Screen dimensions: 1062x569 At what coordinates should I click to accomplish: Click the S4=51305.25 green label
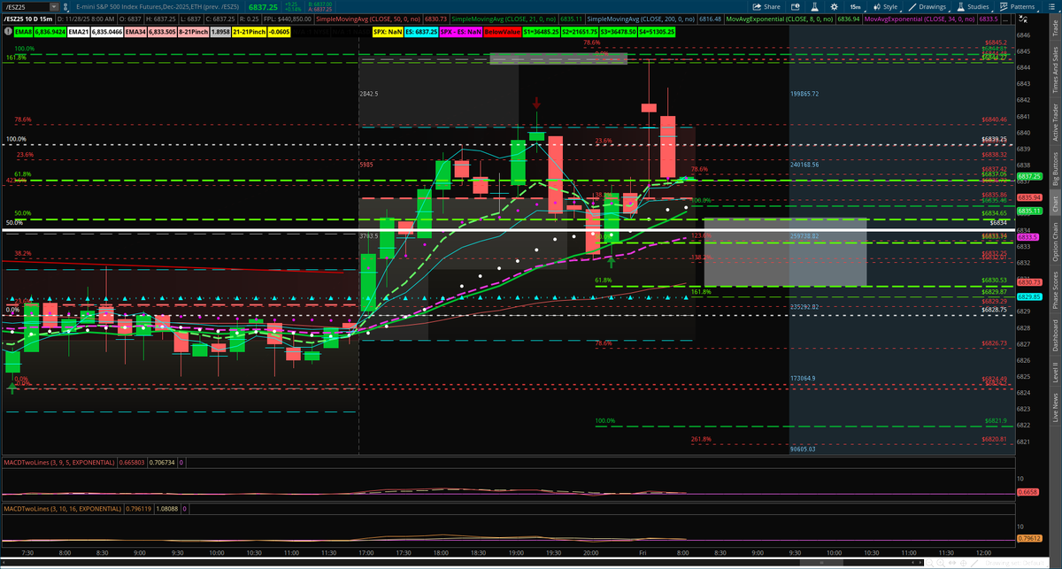656,31
